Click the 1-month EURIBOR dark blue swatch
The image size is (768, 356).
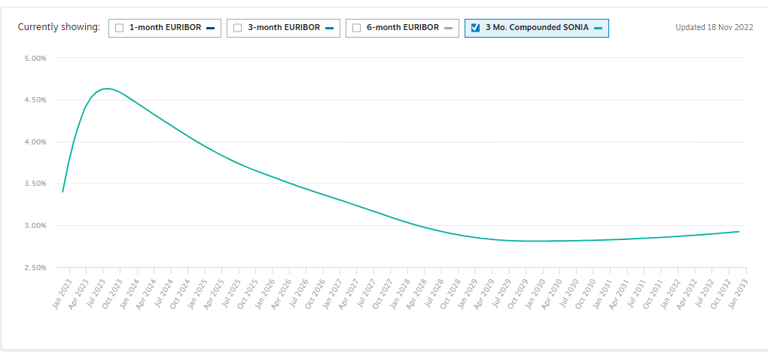210,28
